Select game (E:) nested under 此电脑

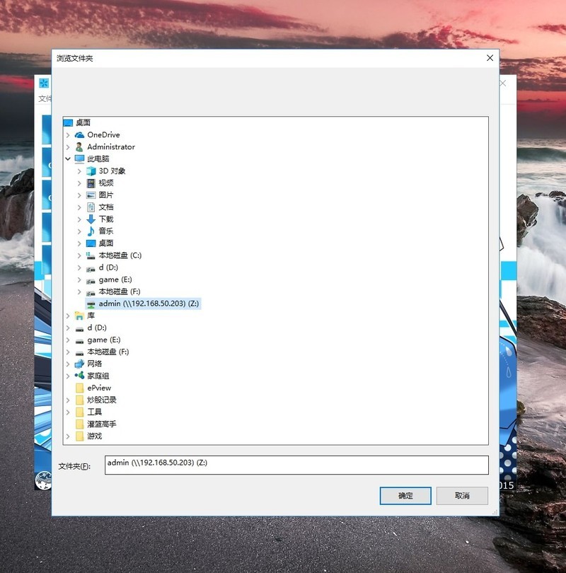(115, 279)
